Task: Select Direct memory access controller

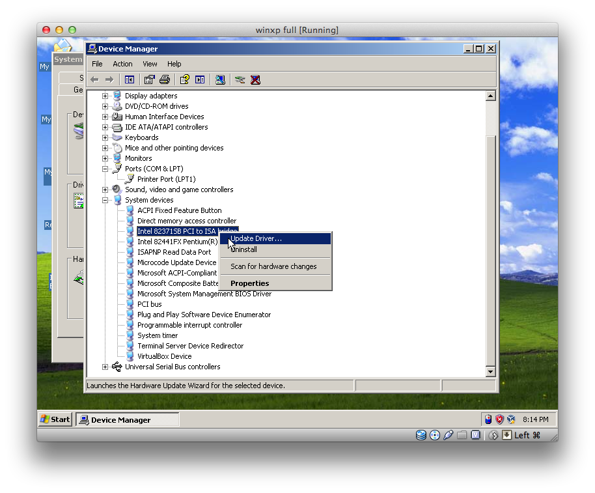Action: 187,221
